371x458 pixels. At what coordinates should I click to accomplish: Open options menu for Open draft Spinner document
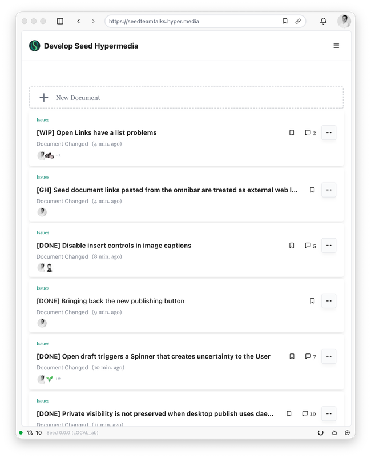coord(329,356)
